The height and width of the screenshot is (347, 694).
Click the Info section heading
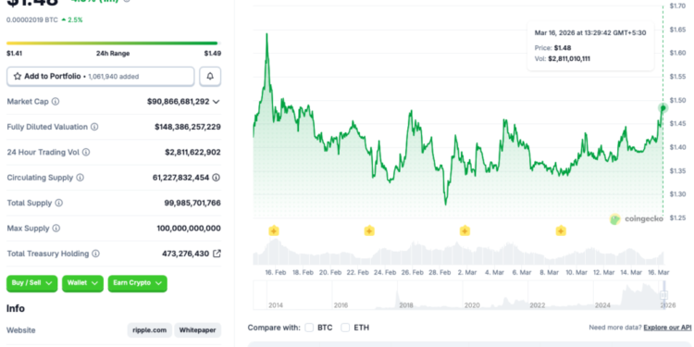point(16,308)
